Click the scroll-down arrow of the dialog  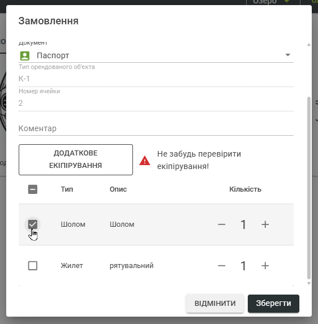point(309,283)
